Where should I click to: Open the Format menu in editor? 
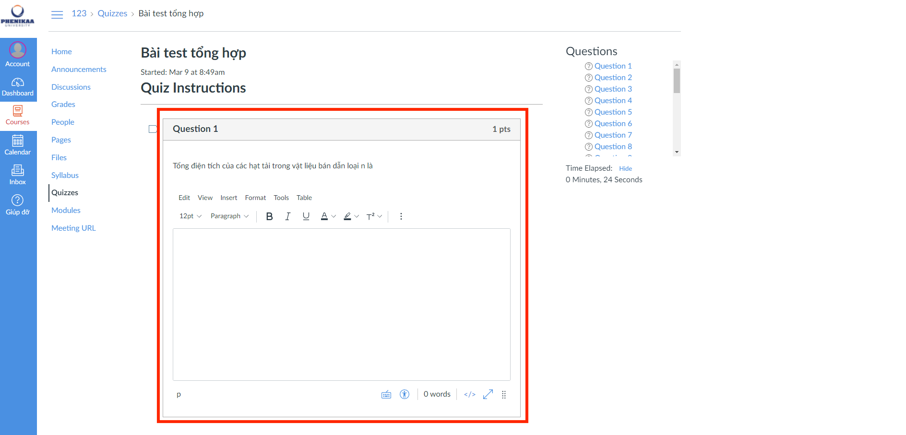[x=255, y=198]
